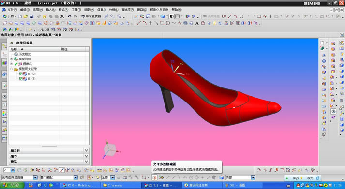Screen dimensions: 345x189
Task: Click the 开始 Windows Start button
Action: (x=12, y=185)
